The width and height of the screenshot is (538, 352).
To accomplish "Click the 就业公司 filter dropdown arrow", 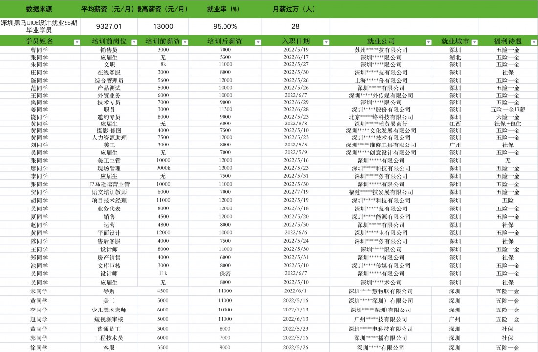I will coord(428,42).
